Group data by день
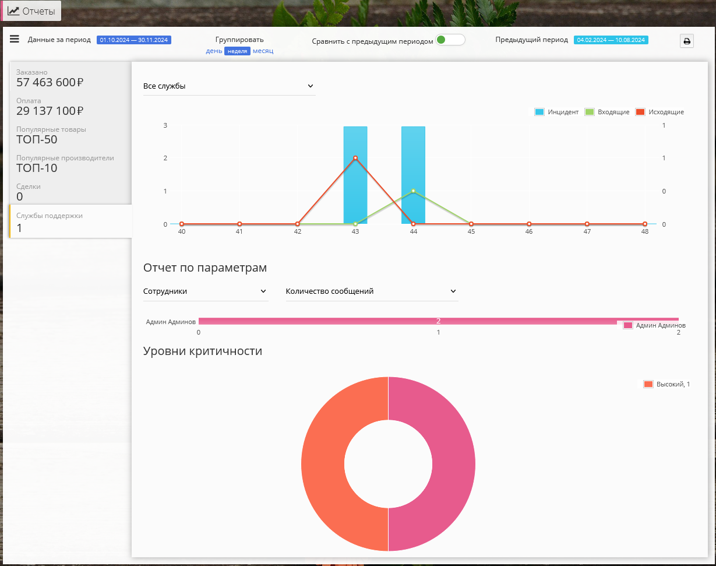Screen dimensions: 716x566 click(214, 51)
